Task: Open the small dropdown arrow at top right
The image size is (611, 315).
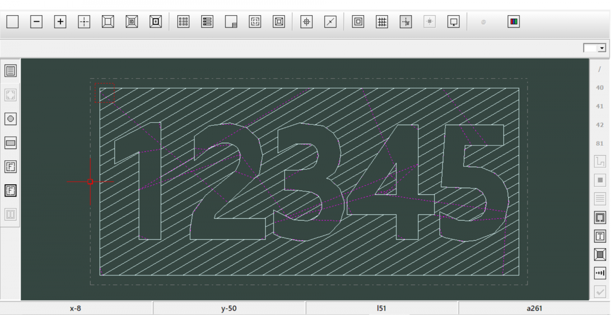Action: pos(603,48)
